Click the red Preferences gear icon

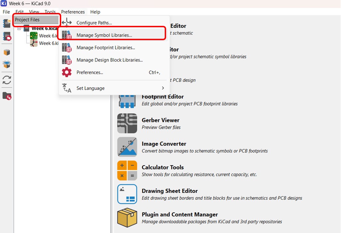67,72
